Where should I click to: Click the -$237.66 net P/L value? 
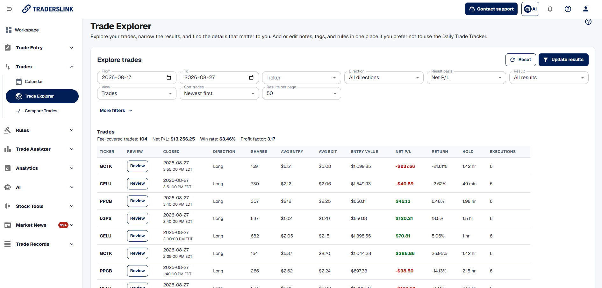coord(405,166)
